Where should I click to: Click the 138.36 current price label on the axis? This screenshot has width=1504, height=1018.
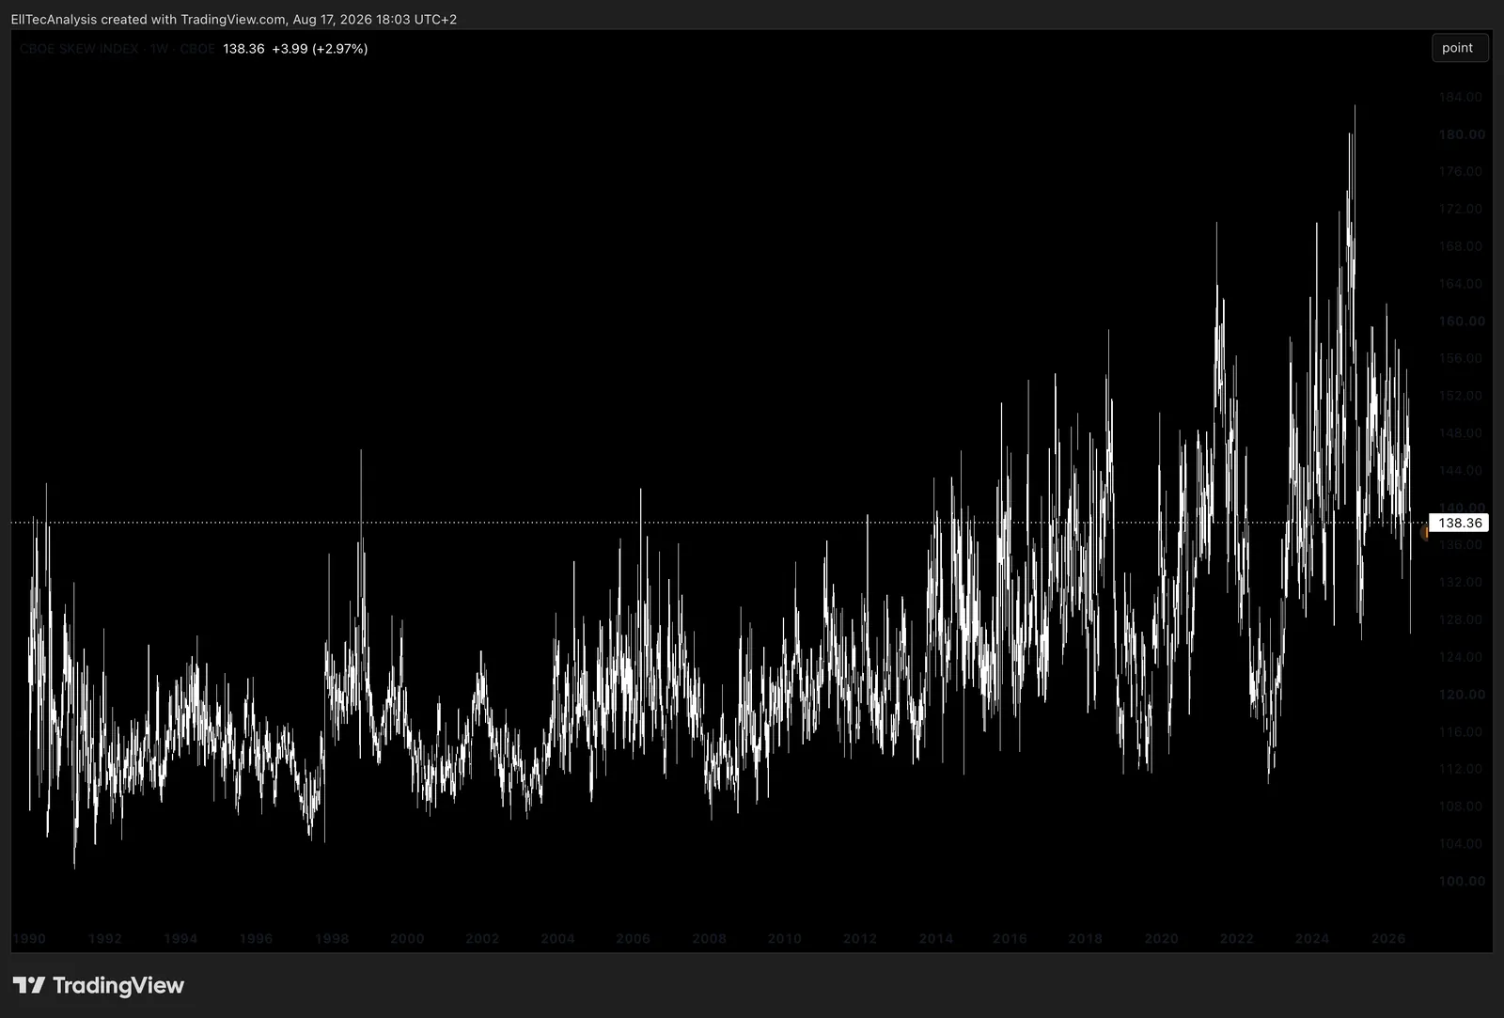[x=1459, y=523]
